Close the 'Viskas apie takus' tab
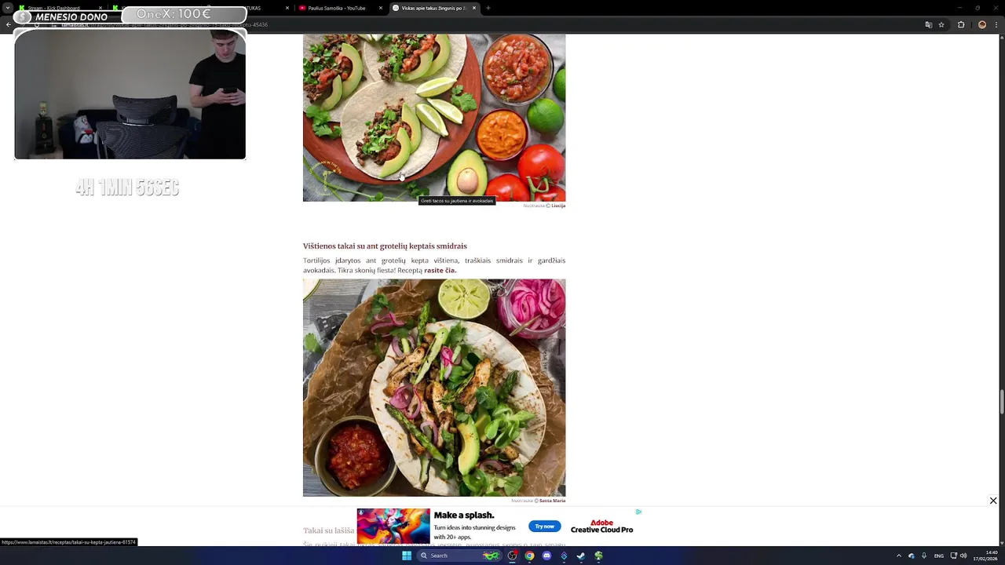This screenshot has width=1005, height=565. click(x=474, y=8)
